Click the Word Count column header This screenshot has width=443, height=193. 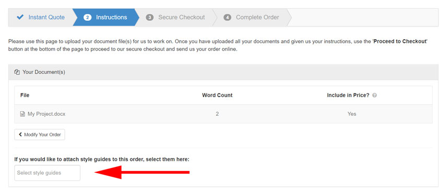[x=217, y=95]
